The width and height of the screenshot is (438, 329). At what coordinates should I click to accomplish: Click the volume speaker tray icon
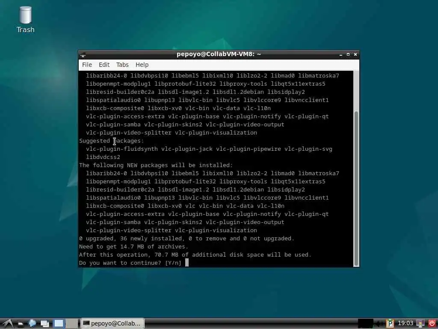[x=379, y=324]
